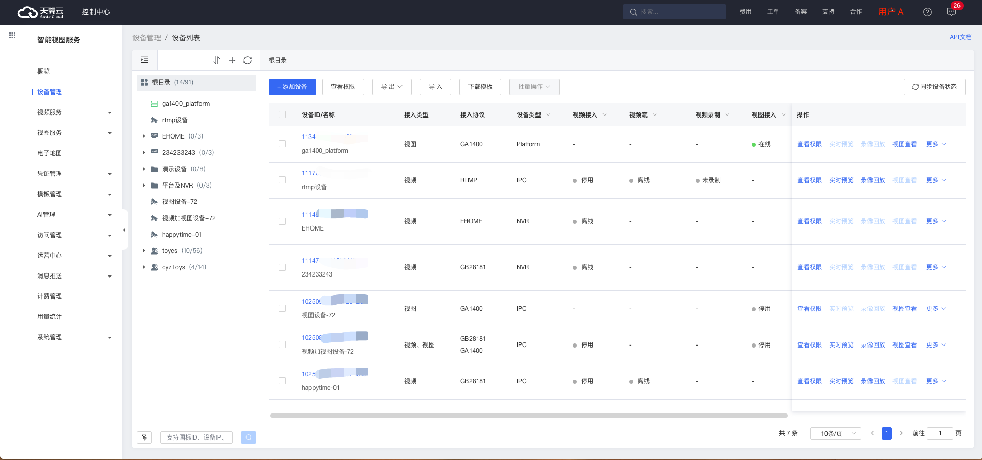Click the State Cloud logo
Image resolution: width=982 pixels, height=460 pixels.
pos(41,12)
